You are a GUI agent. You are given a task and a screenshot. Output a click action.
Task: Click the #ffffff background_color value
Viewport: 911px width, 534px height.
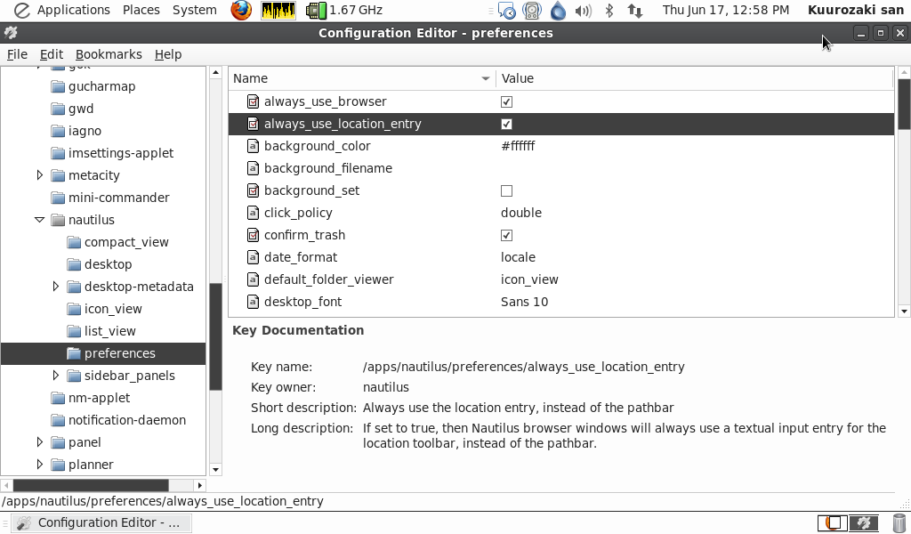tap(519, 146)
